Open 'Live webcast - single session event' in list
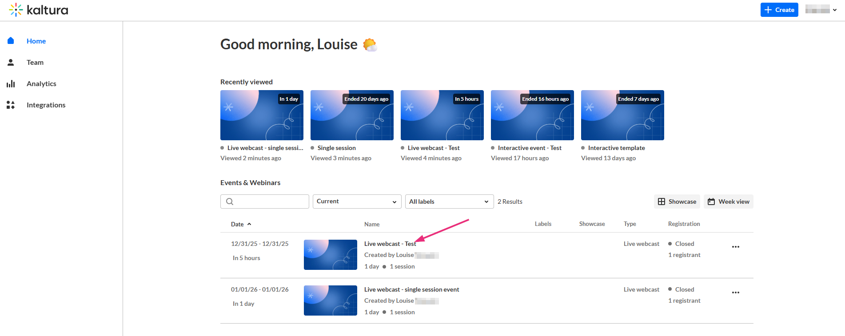This screenshot has width=845, height=336. [x=412, y=289]
